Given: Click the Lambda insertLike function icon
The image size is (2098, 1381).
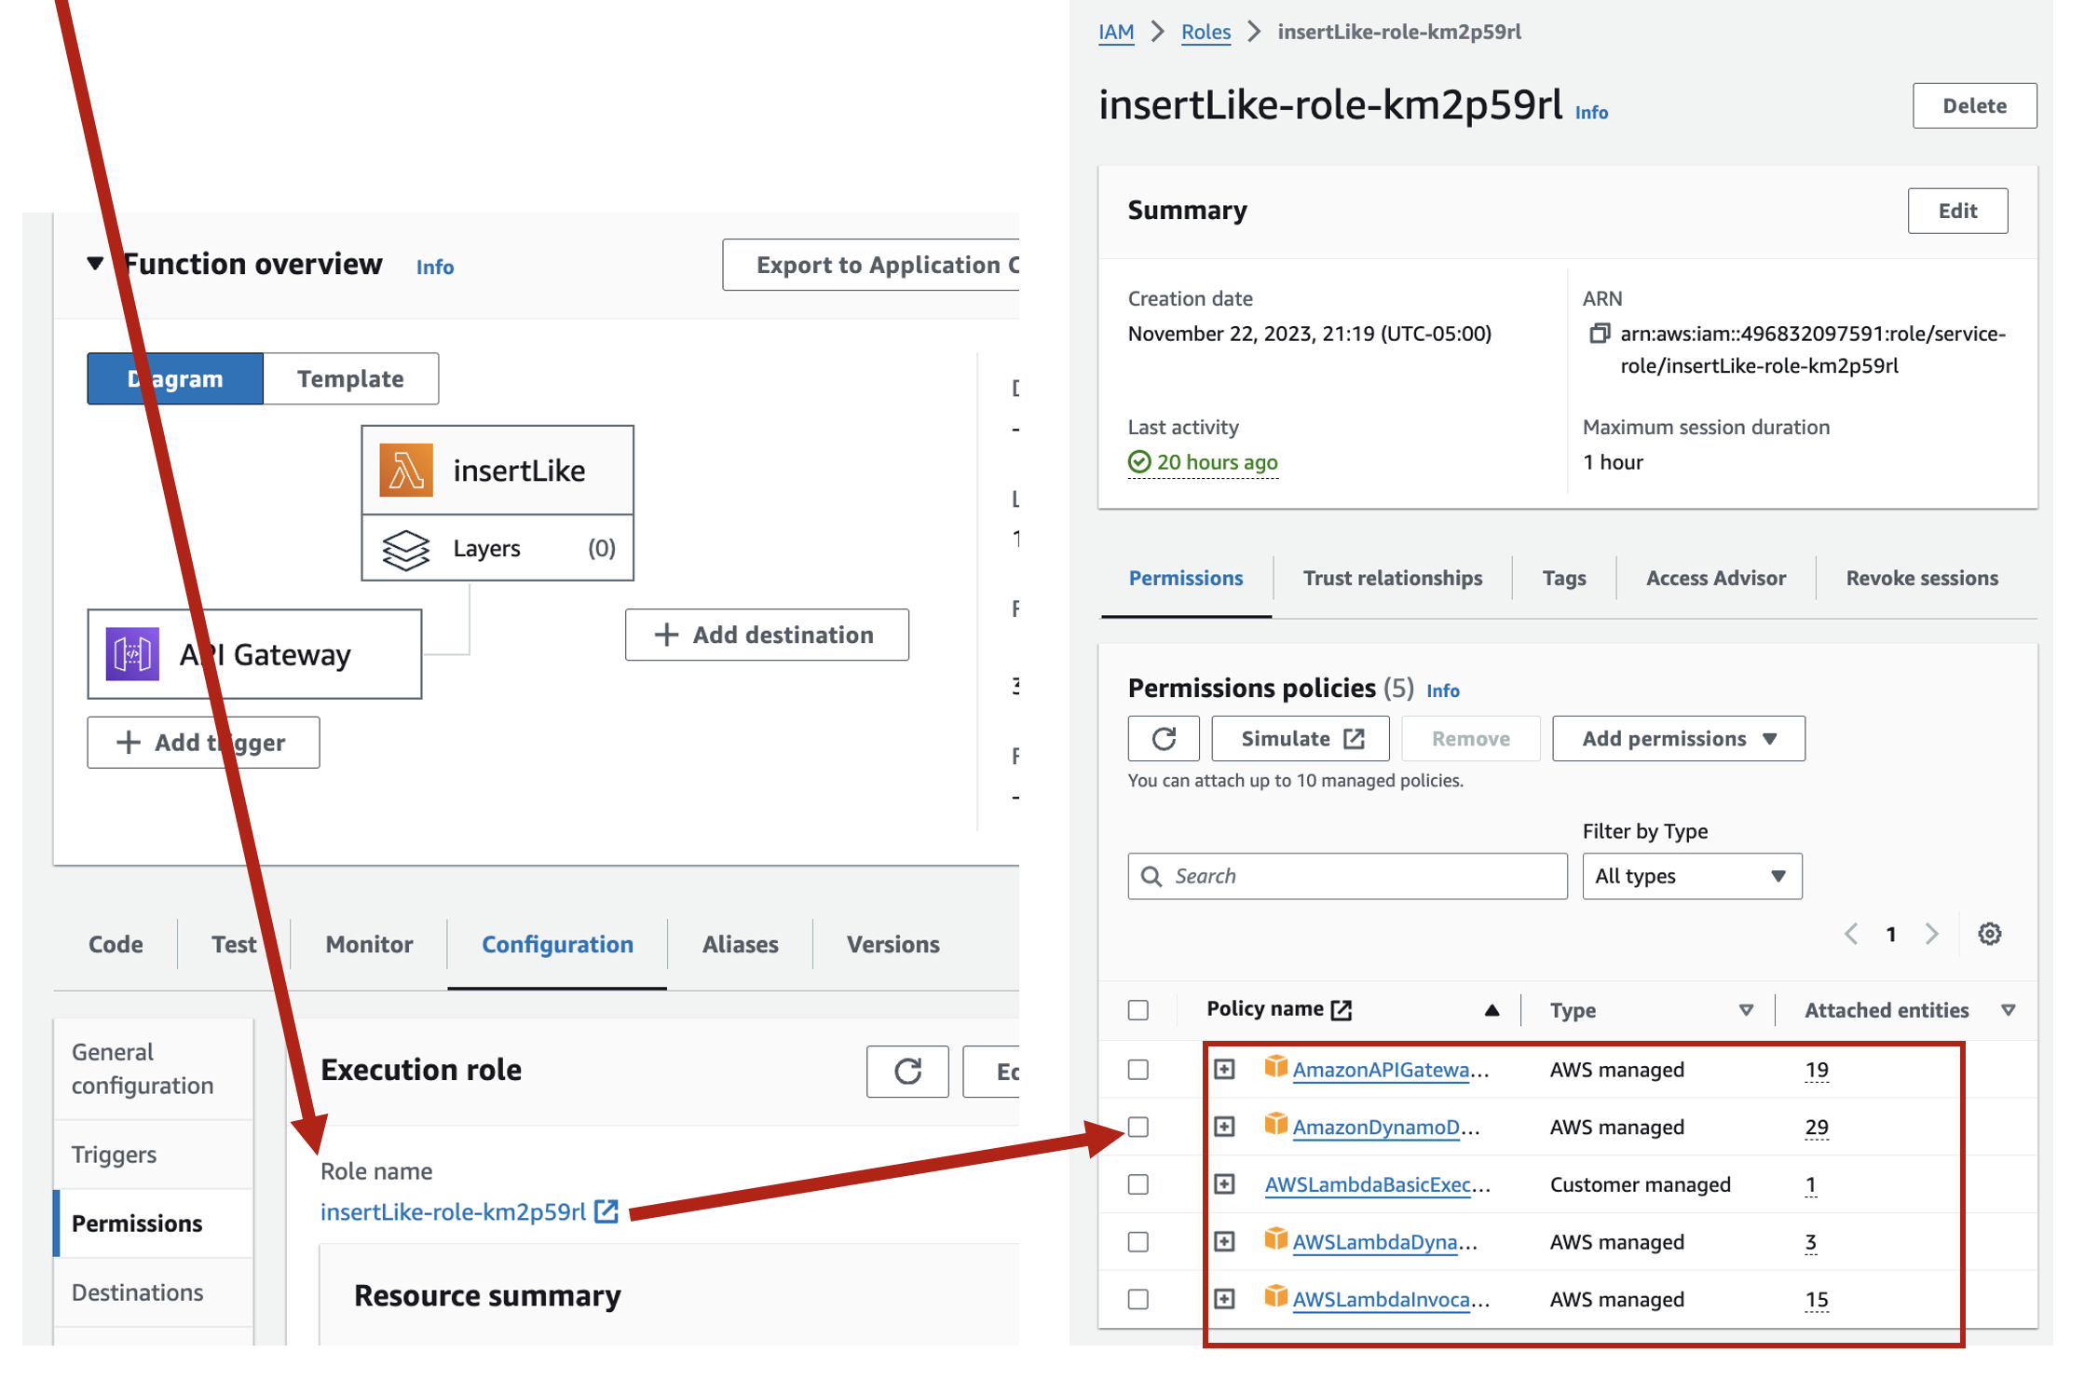Looking at the screenshot, I should click(406, 470).
